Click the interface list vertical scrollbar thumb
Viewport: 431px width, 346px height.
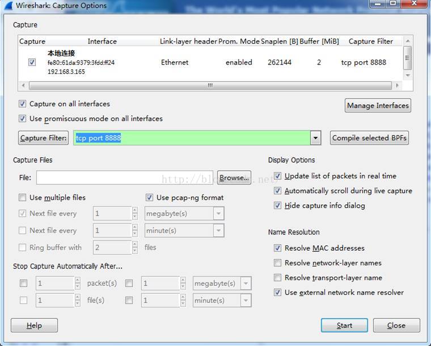pos(407,58)
